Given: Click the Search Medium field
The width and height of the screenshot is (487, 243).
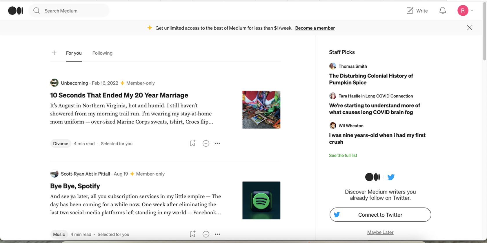Looking at the screenshot, I should 70,11.
